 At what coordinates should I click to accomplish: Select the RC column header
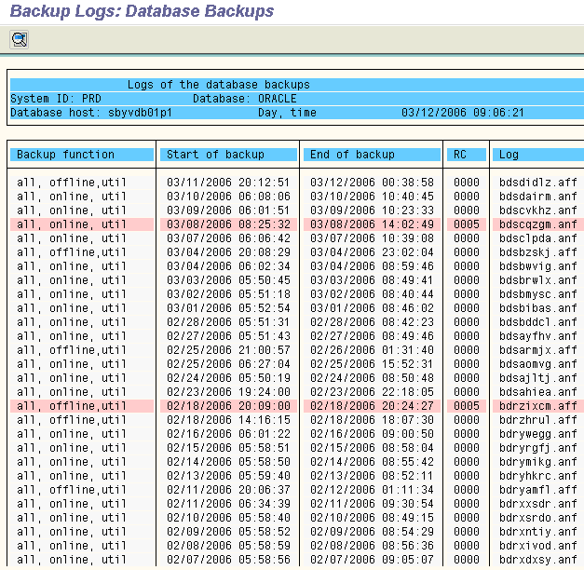click(x=467, y=155)
